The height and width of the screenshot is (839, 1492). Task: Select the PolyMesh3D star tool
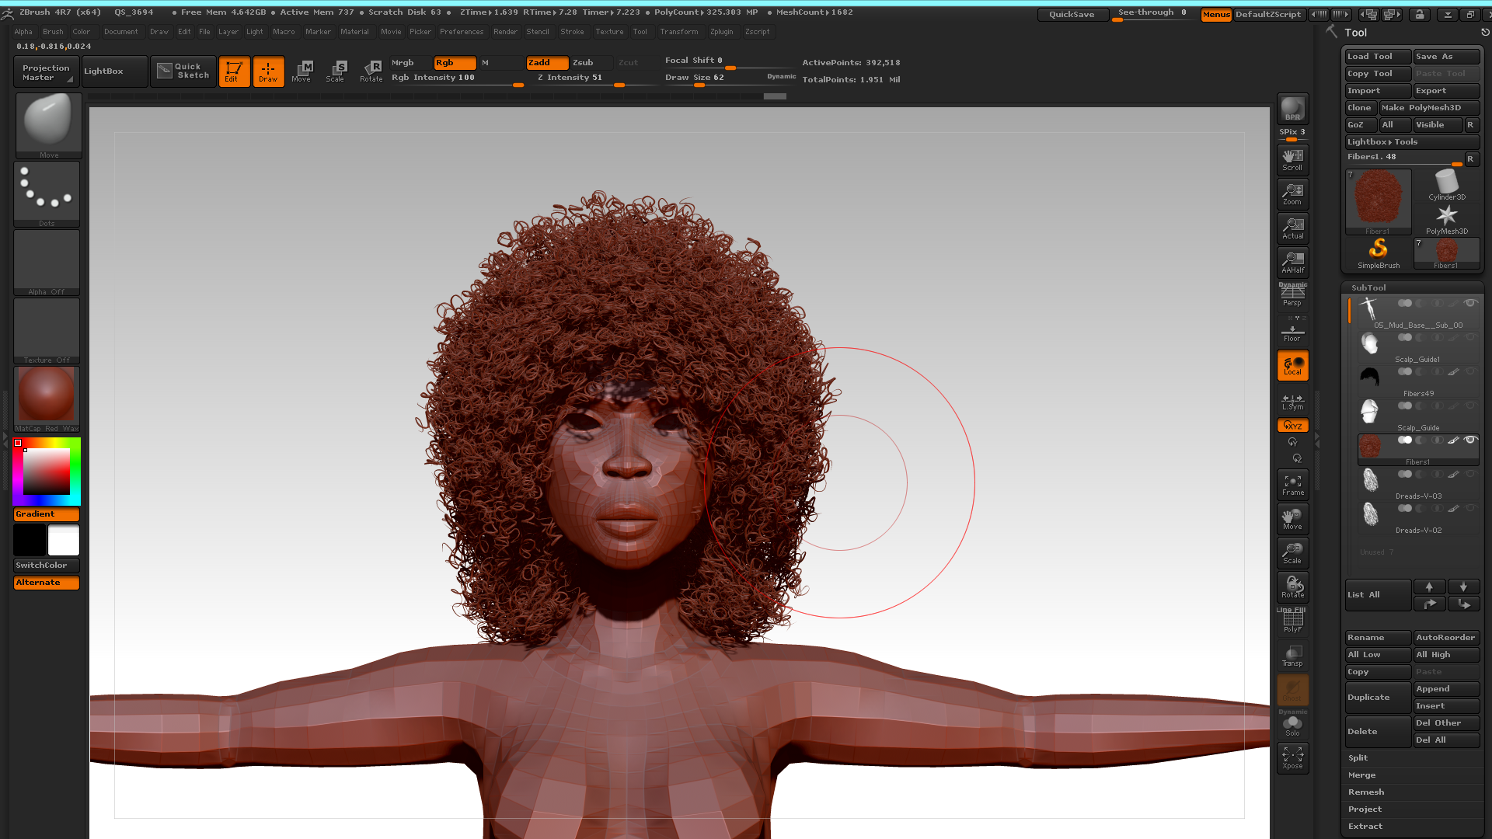[1446, 219]
